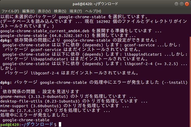Image resolution: width=191 pixels, height=127 pixels.
Task: Open the ファイル(F) menu
Action: [10, 11]
